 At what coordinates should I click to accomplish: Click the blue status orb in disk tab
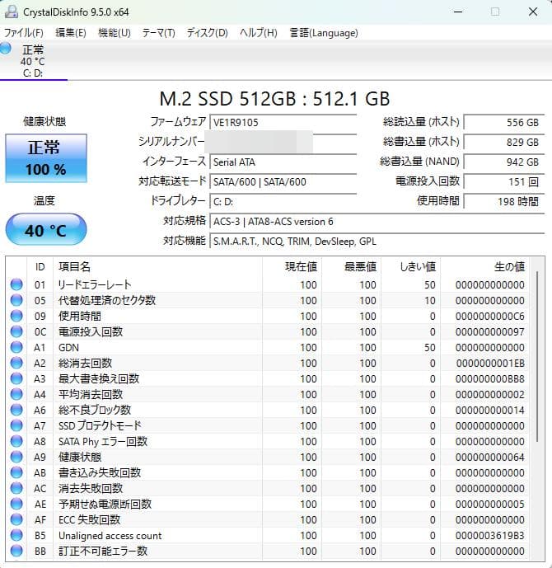6,48
